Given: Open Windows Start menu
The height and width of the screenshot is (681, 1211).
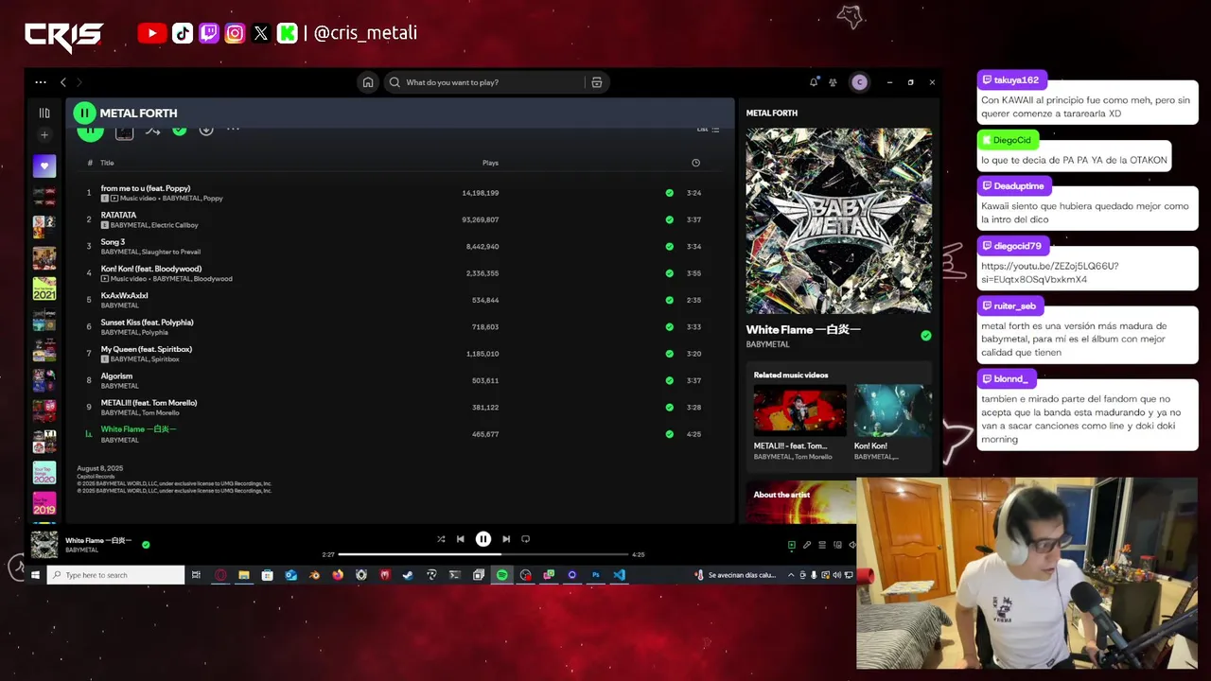Looking at the screenshot, I should [35, 575].
